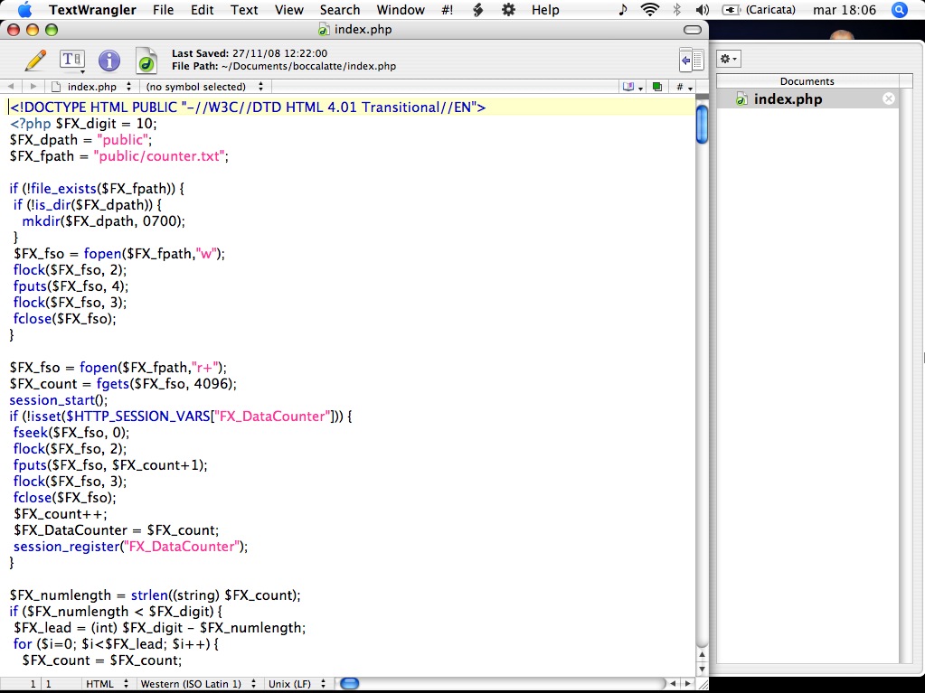Select index.php in the Documents drawer
The width and height of the screenshot is (925, 693).
(x=807, y=99)
